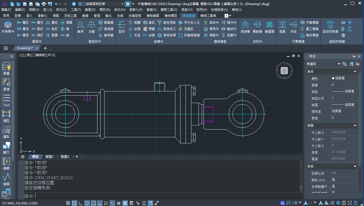Insert a 軸承 bearing
This screenshot has width=364, height=206.
pyautogui.click(x=81, y=27)
